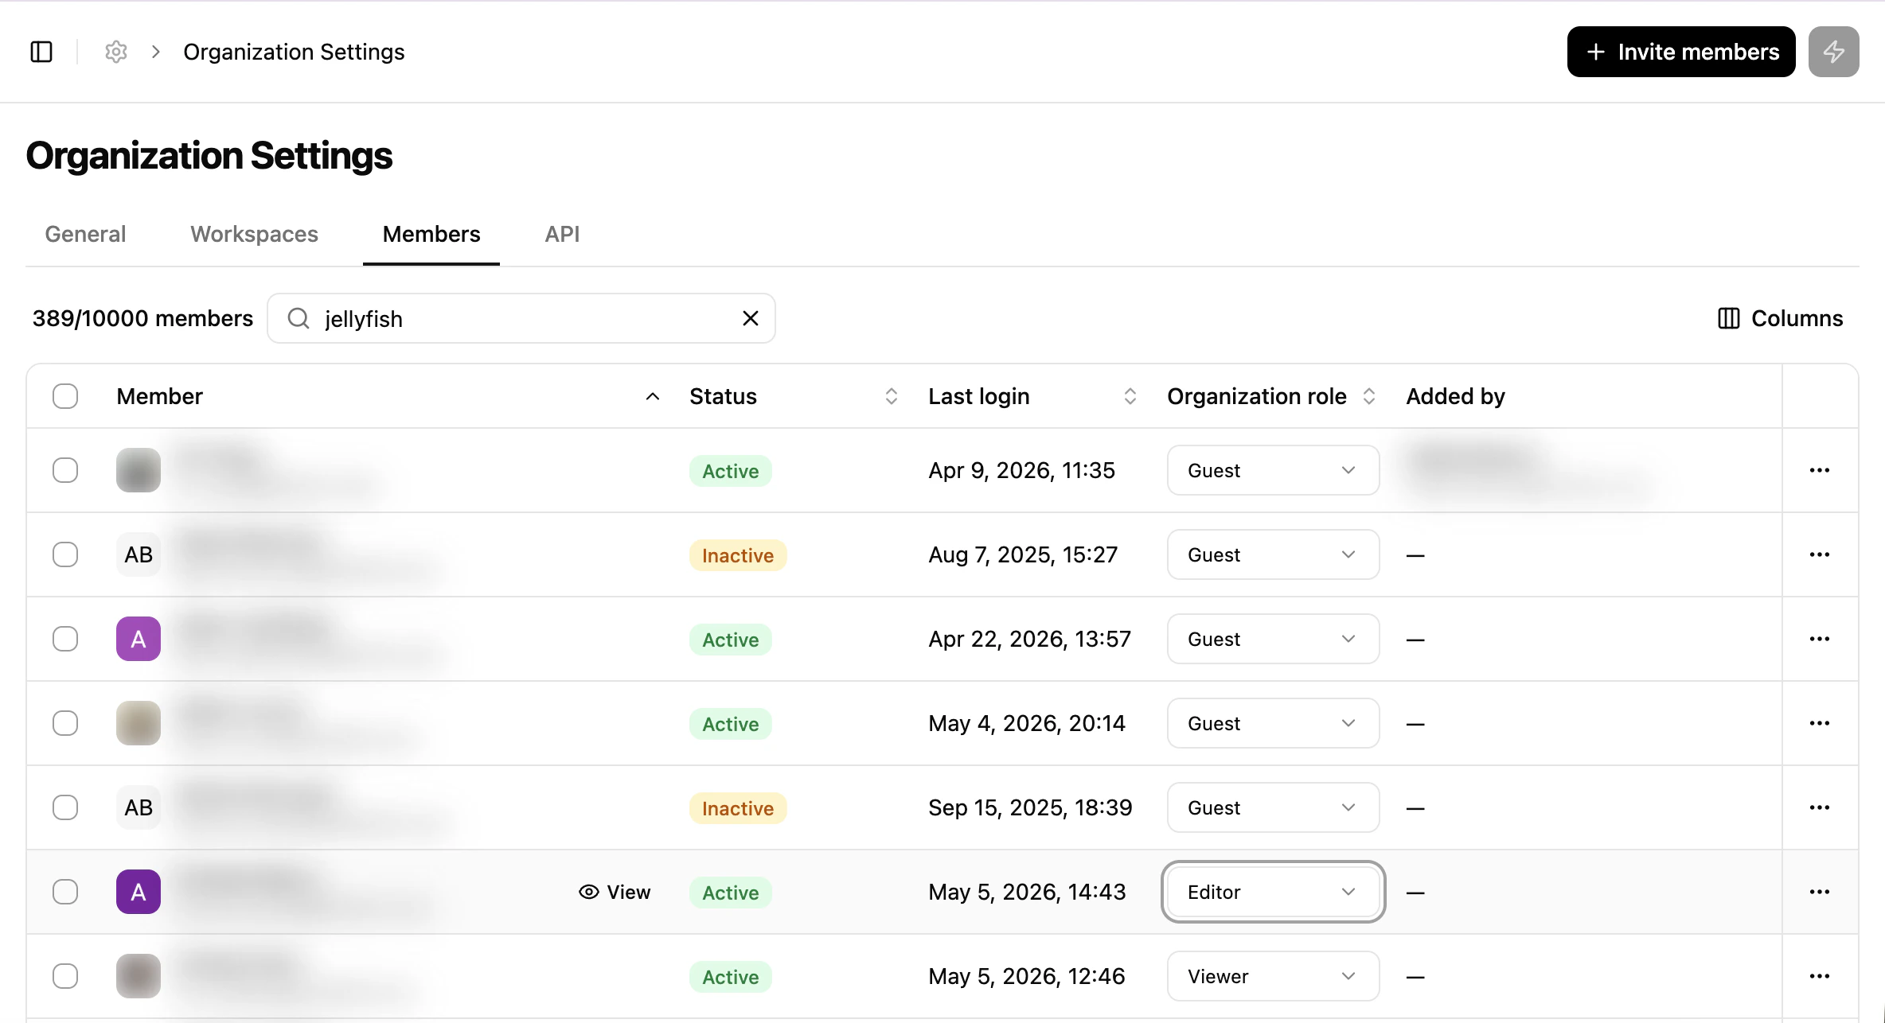This screenshot has width=1885, height=1023.
Task: Click the beige avatar in May 4 row
Action: [x=139, y=723]
